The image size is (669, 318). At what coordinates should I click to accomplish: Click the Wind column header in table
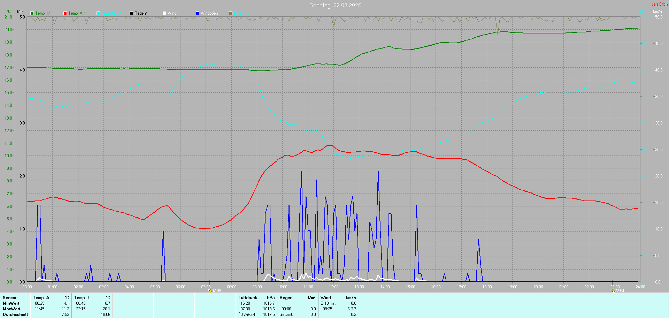point(326,298)
